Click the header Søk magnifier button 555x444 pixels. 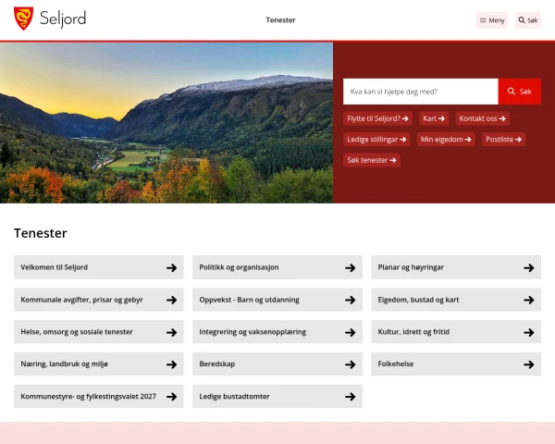pos(528,20)
